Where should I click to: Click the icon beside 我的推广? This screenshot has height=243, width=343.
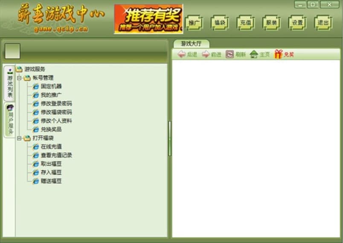36,95
